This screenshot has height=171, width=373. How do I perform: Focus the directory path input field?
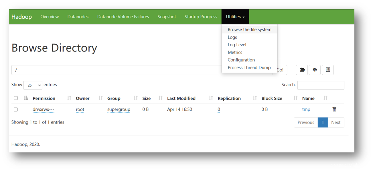(x=142, y=70)
